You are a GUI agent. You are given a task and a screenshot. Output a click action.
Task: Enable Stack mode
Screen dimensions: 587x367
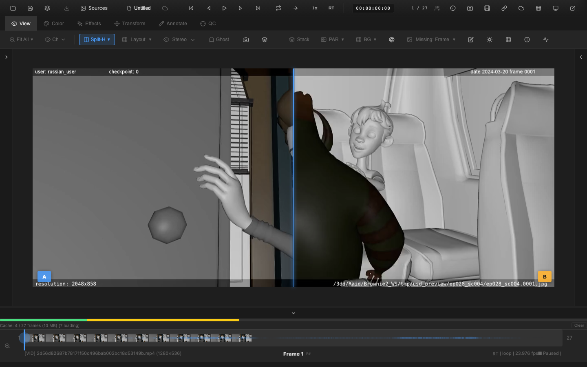click(x=299, y=40)
